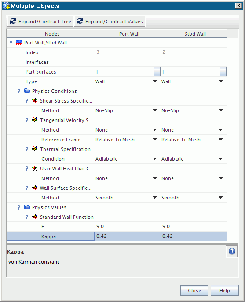Screen dimensions: 245x302
Task: Click the Standard Wall Function node icon
Action: click(35, 217)
